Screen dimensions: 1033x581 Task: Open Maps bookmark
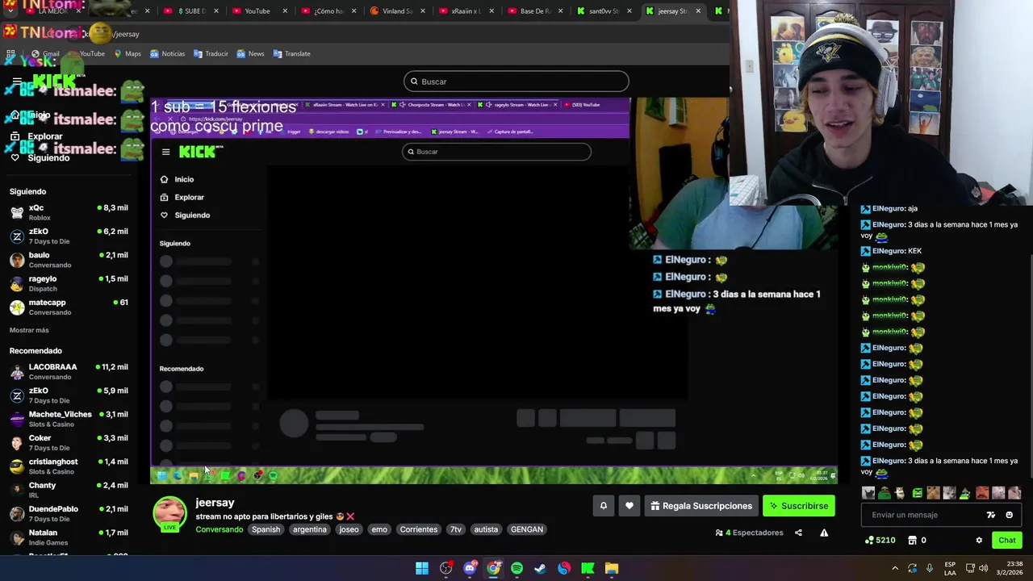pos(128,54)
